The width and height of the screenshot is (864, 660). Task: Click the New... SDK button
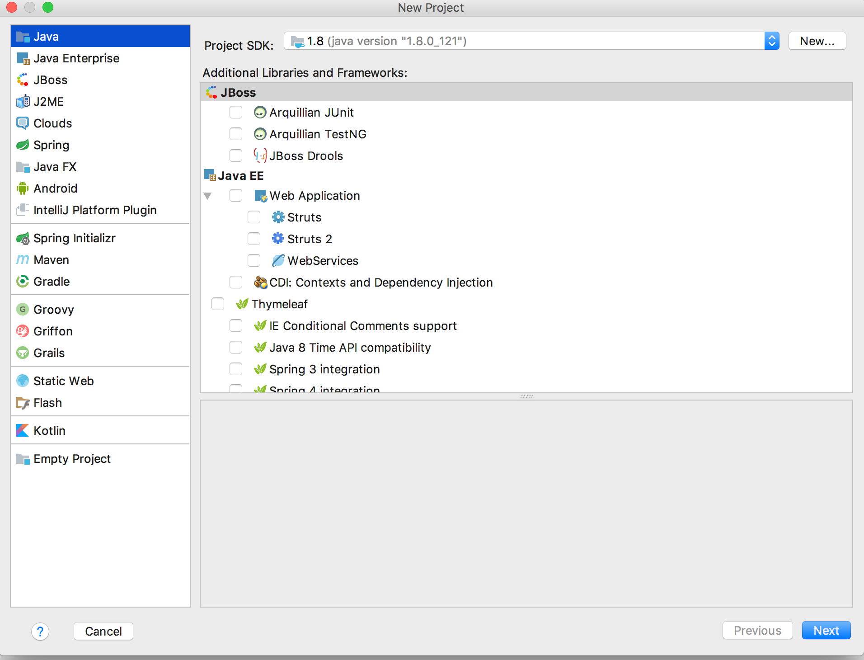[817, 41]
